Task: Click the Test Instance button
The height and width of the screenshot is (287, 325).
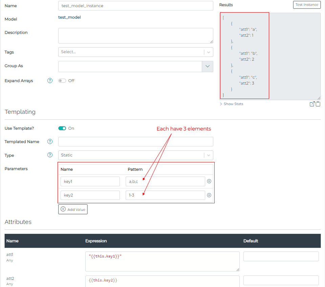Action: point(307,5)
